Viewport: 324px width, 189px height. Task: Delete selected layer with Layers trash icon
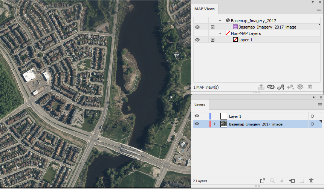[x=312, y=181]
